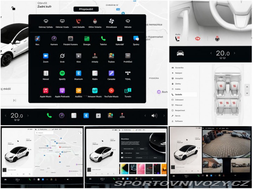The height and width of the screenshot is (189, 253).
Task: Tap the phone icon in bottom dock
Action: 49,115
